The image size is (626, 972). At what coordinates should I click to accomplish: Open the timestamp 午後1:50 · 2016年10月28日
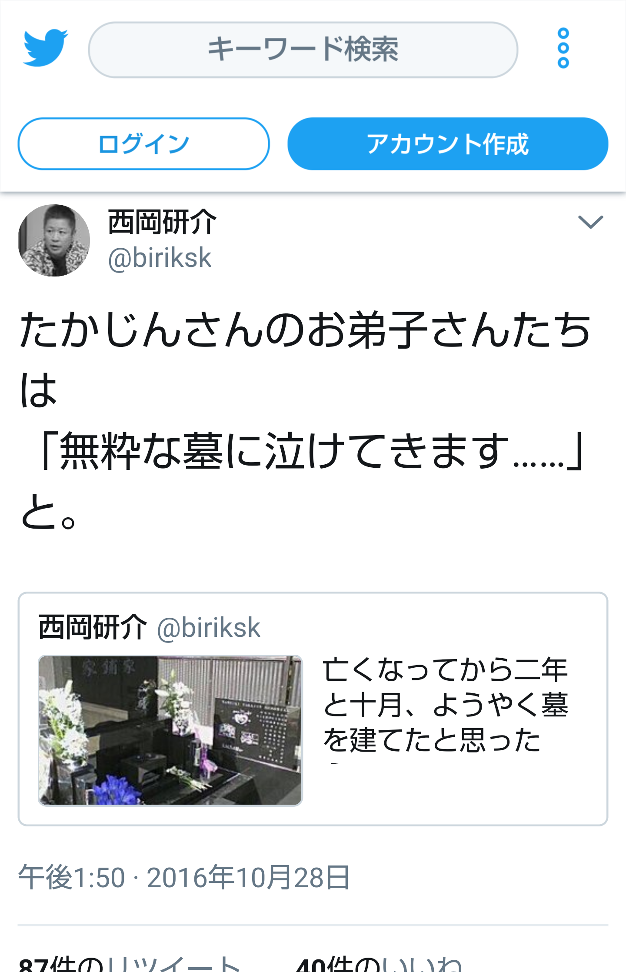pyautogui.click(x=184, y=877)
